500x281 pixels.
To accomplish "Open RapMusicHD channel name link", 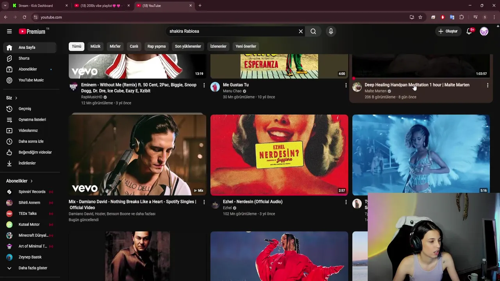I will (x=92, y=97).
